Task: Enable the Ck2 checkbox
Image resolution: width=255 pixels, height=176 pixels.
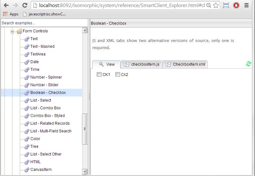Action: (118, 75)
